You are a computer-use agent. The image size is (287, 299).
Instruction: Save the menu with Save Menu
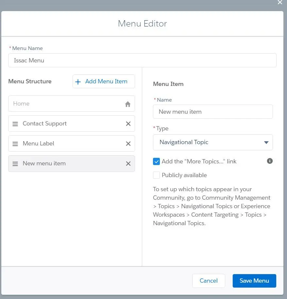tap(254, 281)
